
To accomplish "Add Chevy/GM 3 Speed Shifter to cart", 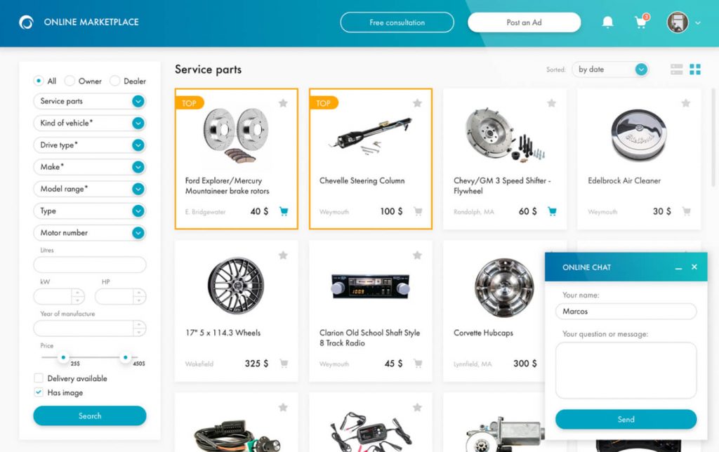I will pos(553,211).
